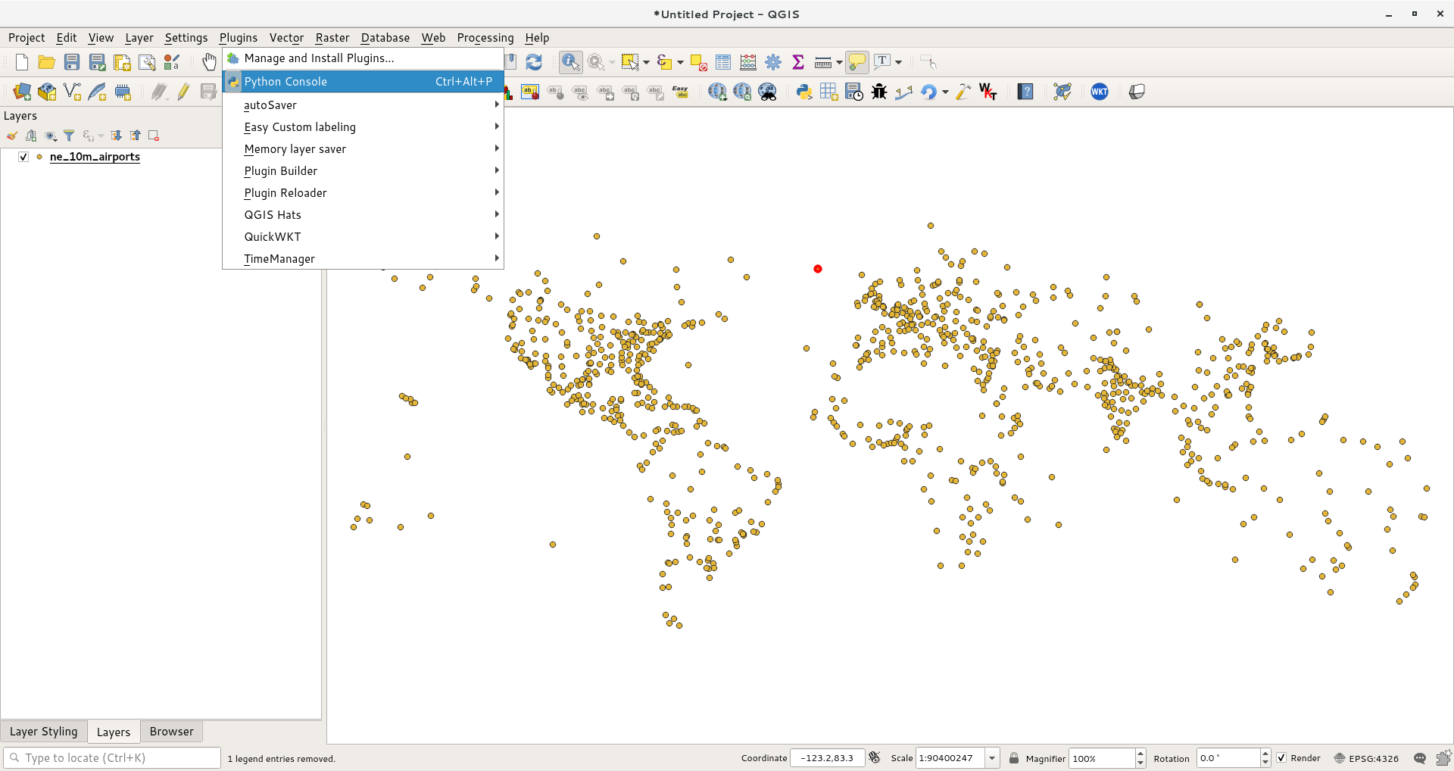Open the Layer Styling panel brush icon
Image resolution: width=1454 pixels, height=771 pixels.
[12, 136]
